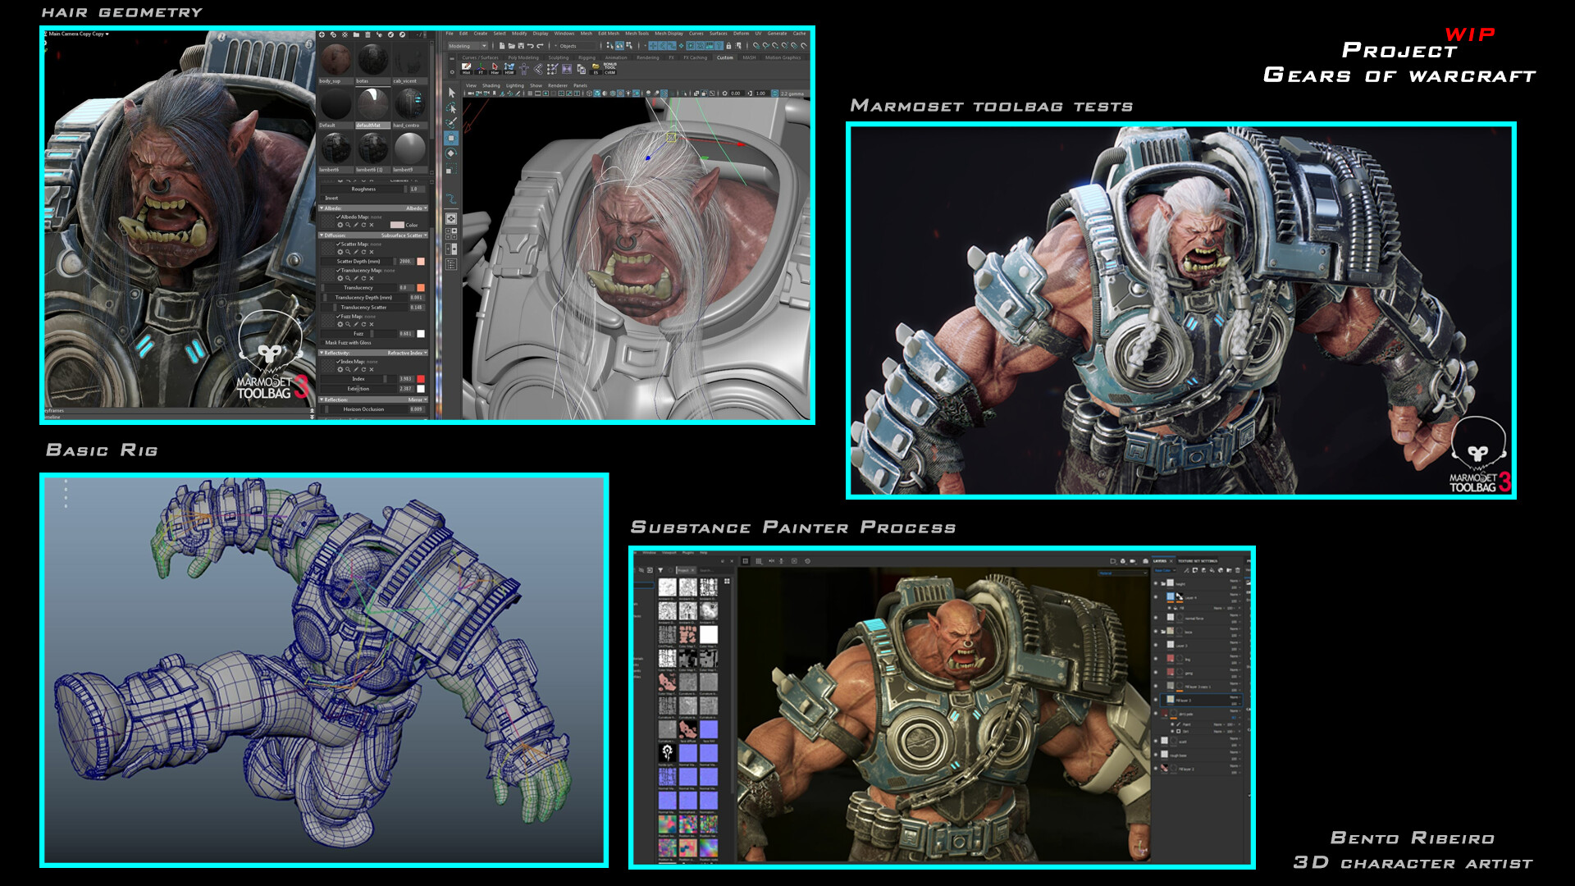Switch to the Rigging shelf tab
1575x886 pixels.
587,57
